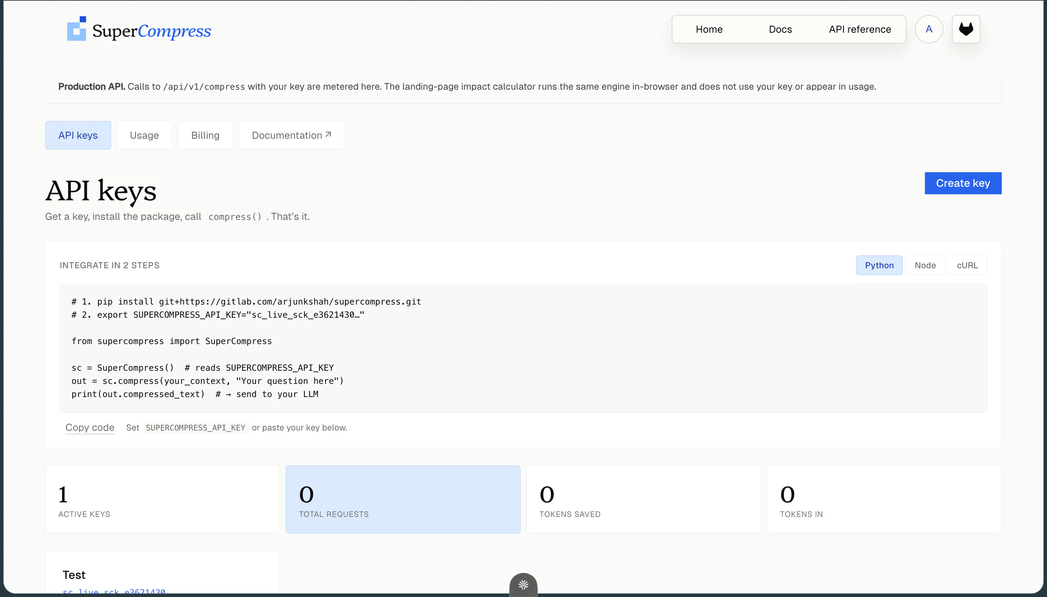Switch to the Billing tab
Image resolution: width=1047 pixels, height=597 pixels.
(205, 135)
